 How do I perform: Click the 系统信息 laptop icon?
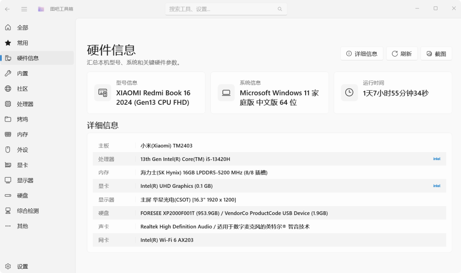coord(226,93)
